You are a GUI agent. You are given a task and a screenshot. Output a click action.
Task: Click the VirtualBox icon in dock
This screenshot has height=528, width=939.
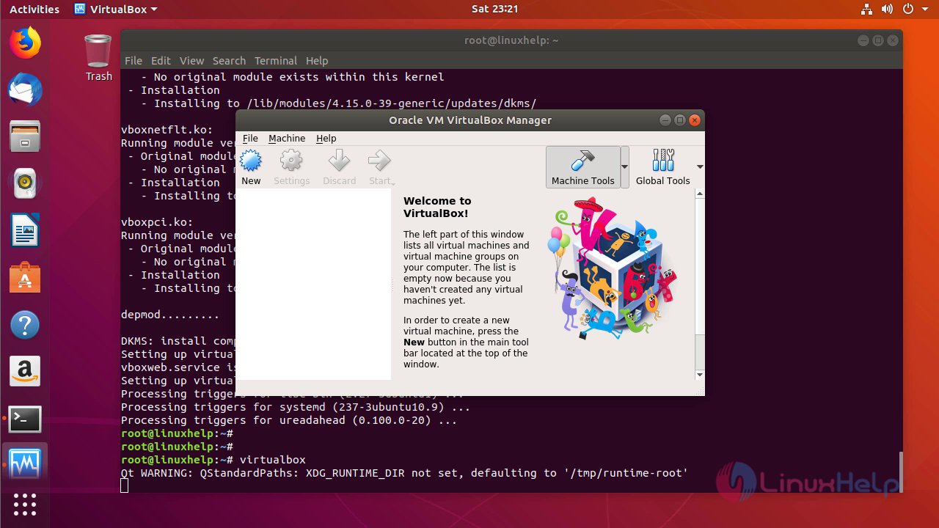(25, 464)
